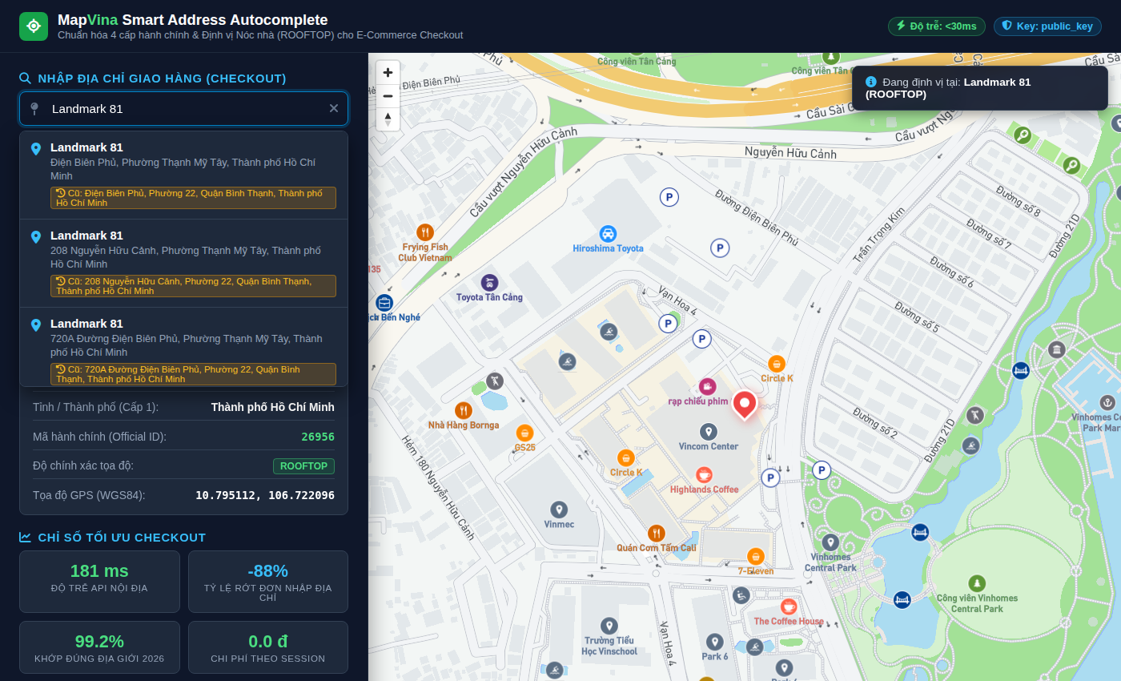
Task: Select the Vinmec marker icon
Action: [x=559, y=510]
